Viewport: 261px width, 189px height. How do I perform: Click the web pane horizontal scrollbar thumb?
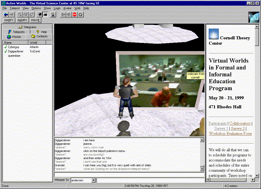coord(228,180)
